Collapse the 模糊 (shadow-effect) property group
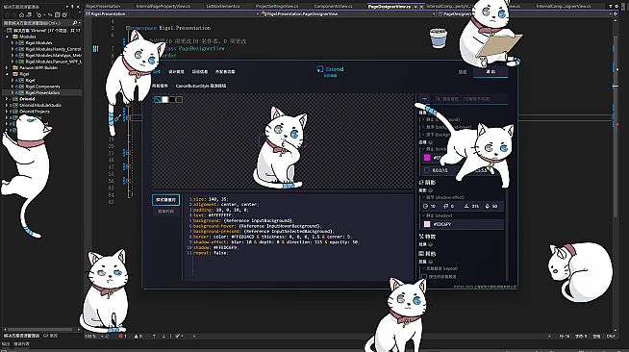The height and width of the screenshot is (352, 629). pyautogui.click(x=423, y=197)
